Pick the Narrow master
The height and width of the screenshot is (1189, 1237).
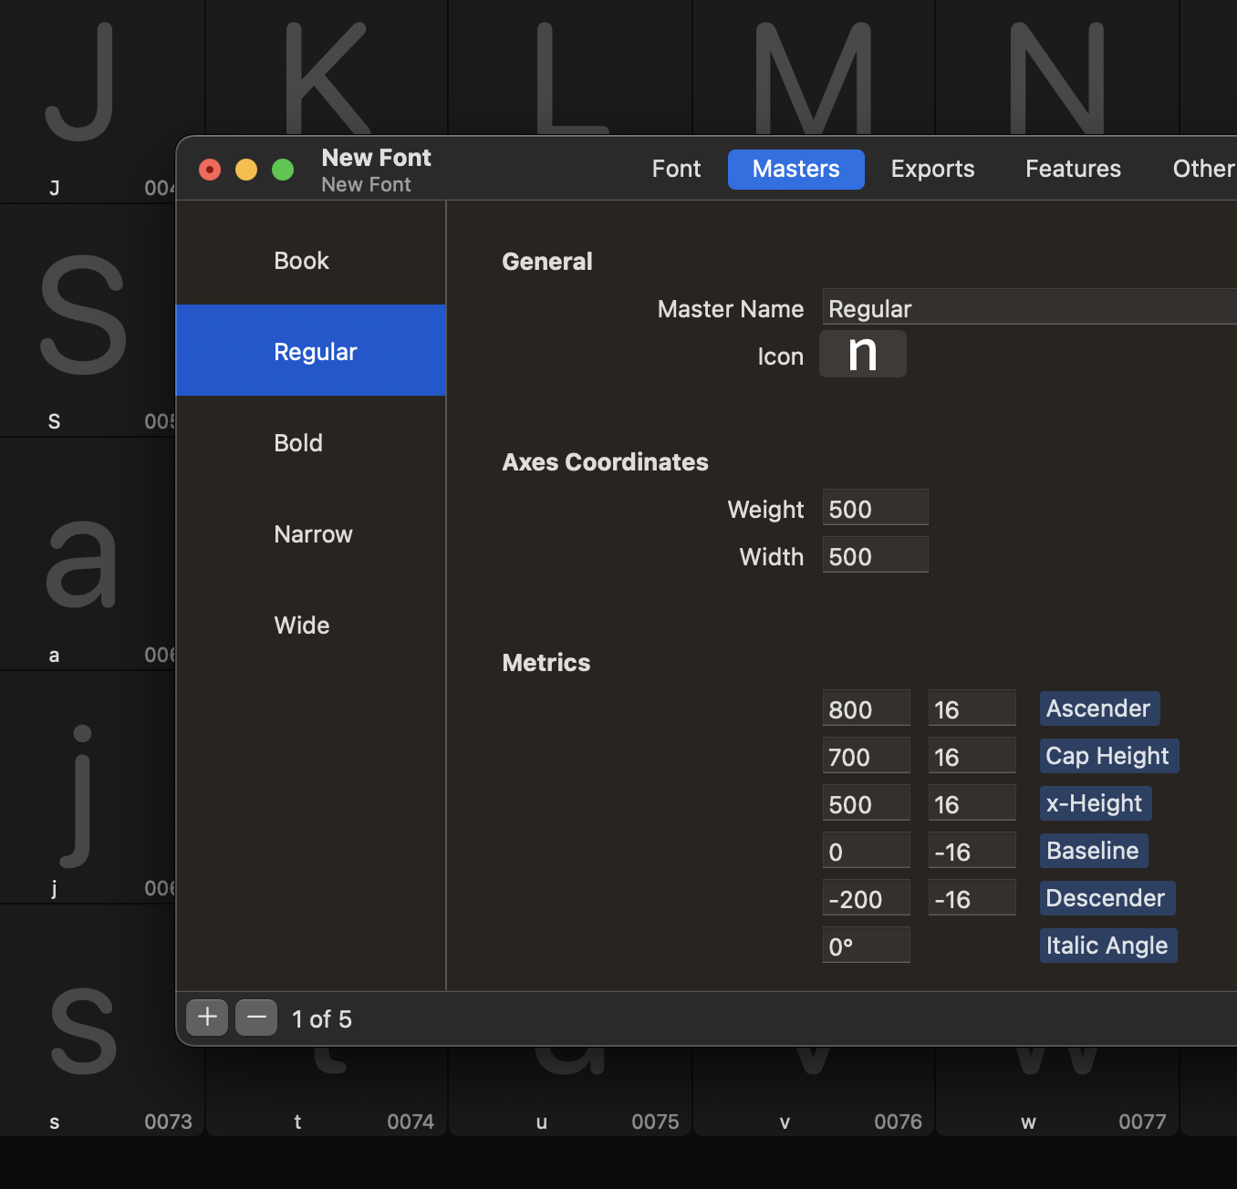[x=310, y=533]
